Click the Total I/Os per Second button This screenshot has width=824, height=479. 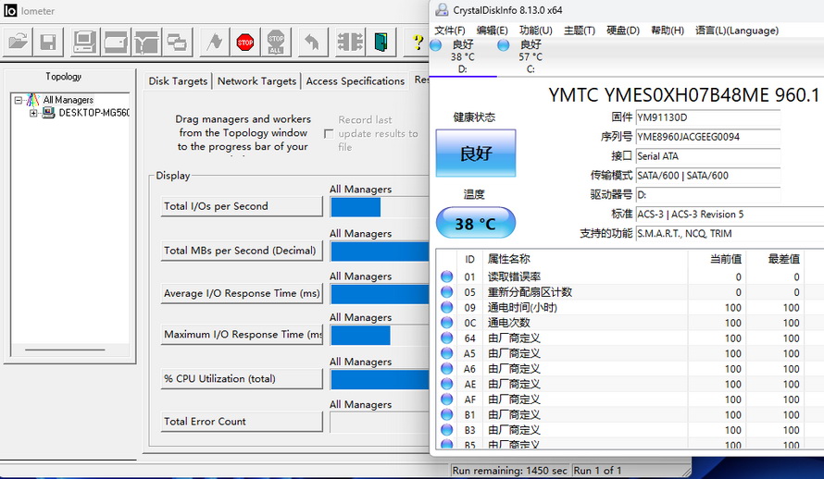click(x=242, y=206)
